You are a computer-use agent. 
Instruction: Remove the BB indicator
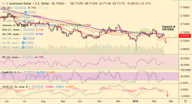35,12
